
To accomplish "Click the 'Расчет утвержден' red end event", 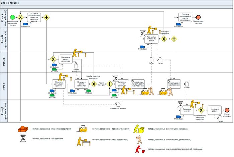I will click(227, 110).
